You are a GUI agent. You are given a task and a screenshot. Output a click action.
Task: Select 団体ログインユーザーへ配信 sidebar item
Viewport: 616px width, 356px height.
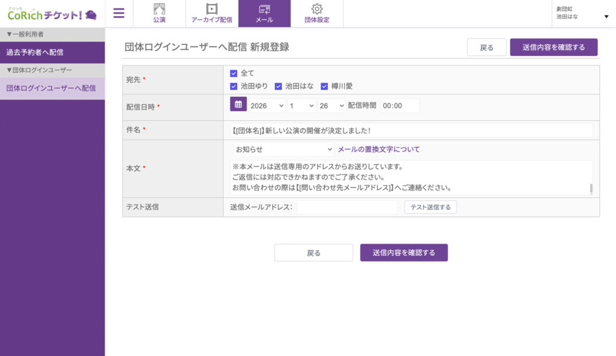(x=52, y=88)
